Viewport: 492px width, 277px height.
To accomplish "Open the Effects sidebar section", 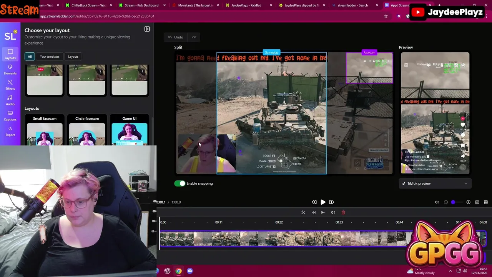I will [10, 85].
